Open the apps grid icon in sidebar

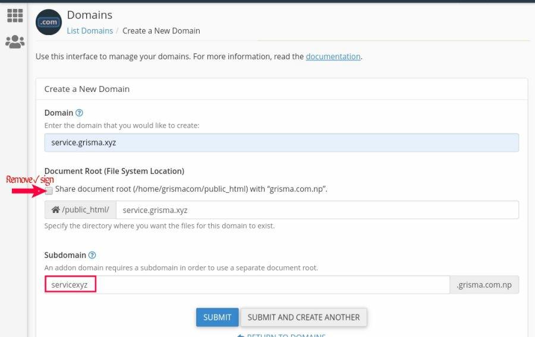pyautogui.click(x=15, y=15)
